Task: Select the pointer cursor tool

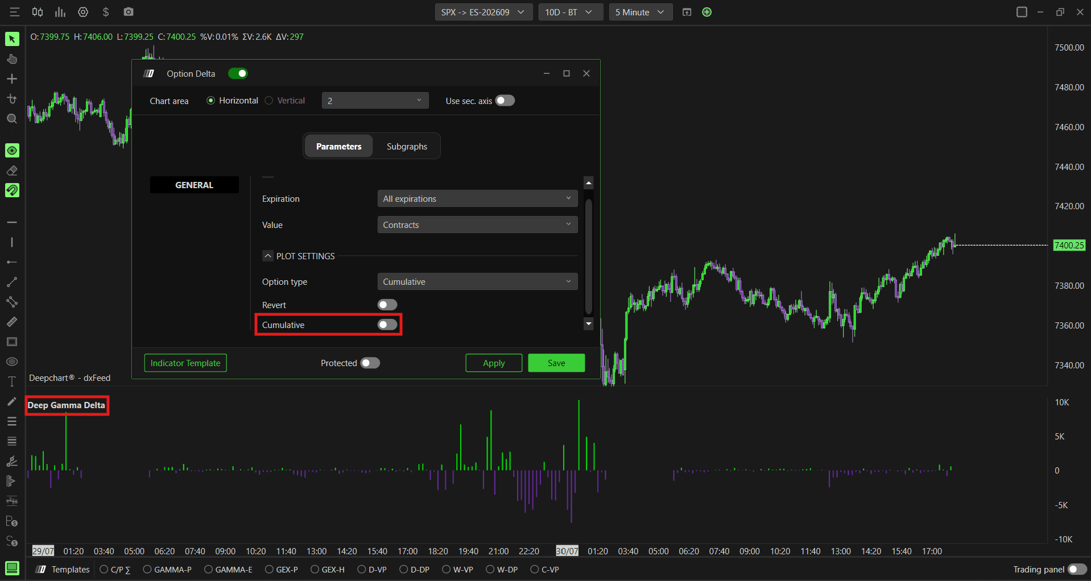Action: point(12,39)
